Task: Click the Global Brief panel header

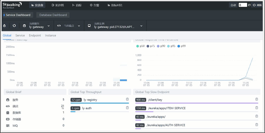Action: pyautogui.click(x=35, y=92)
